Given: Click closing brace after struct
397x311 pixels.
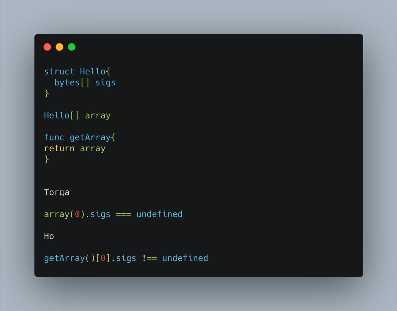Looking at the screenshot, I should click(x=47, y=93).
